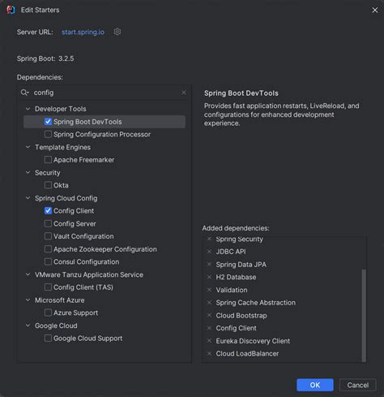Enable Consul Configuration checkbox
The height and width of the screenshot is (397, 384).
pos(48,261)
